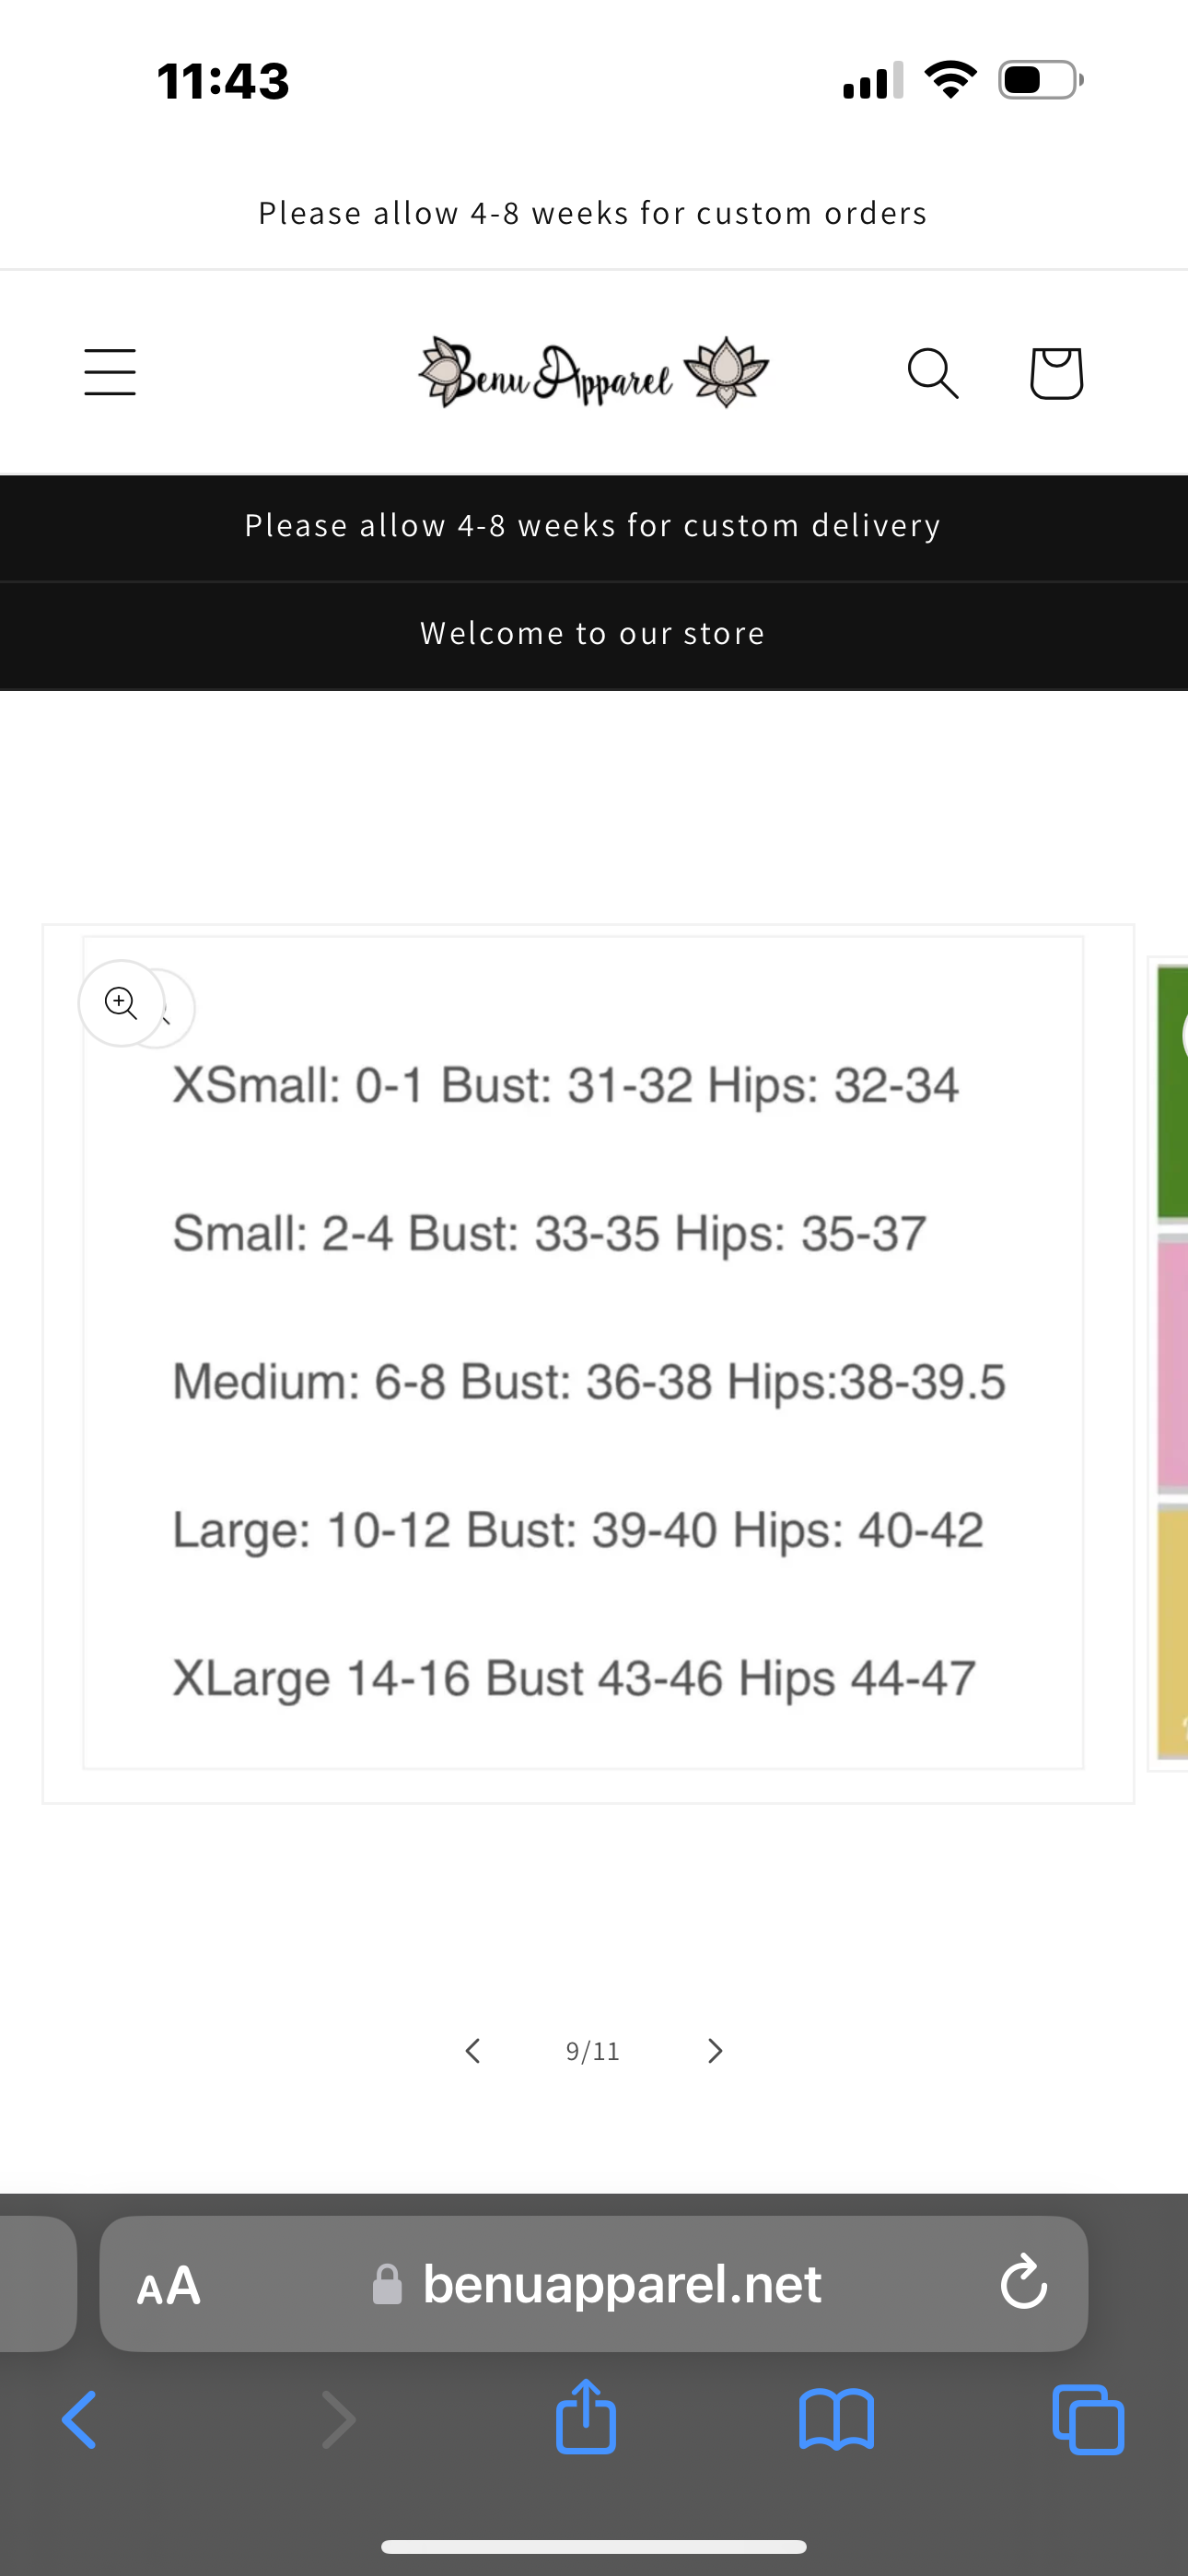This screenshot has width=1188, height=2576.
Task: Tap the search magnifier icon
Action: coord(933,373)
